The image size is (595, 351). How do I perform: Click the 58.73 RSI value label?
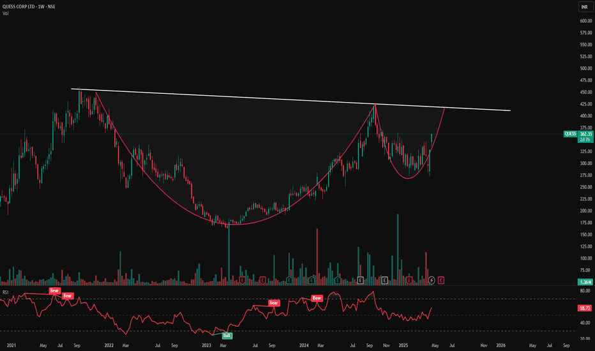585,308
